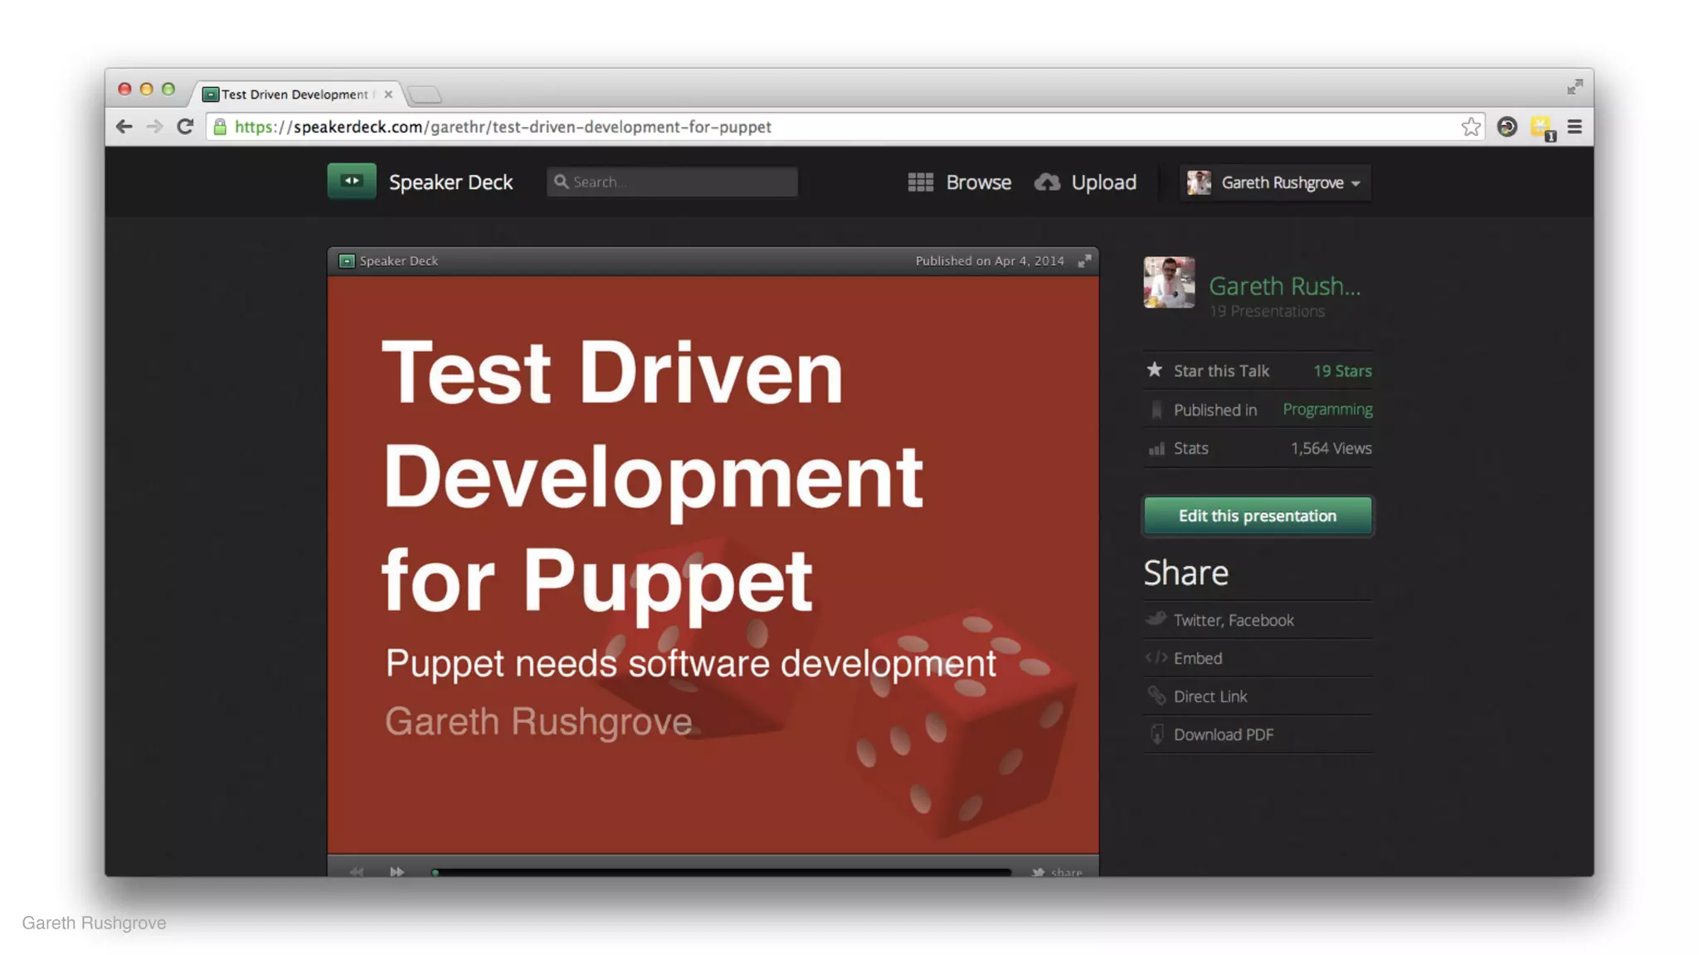Click Gareth Rushgrove's profile photo in the sidebar
This screenshot has width=1699, height=955.
[1169, 283]
